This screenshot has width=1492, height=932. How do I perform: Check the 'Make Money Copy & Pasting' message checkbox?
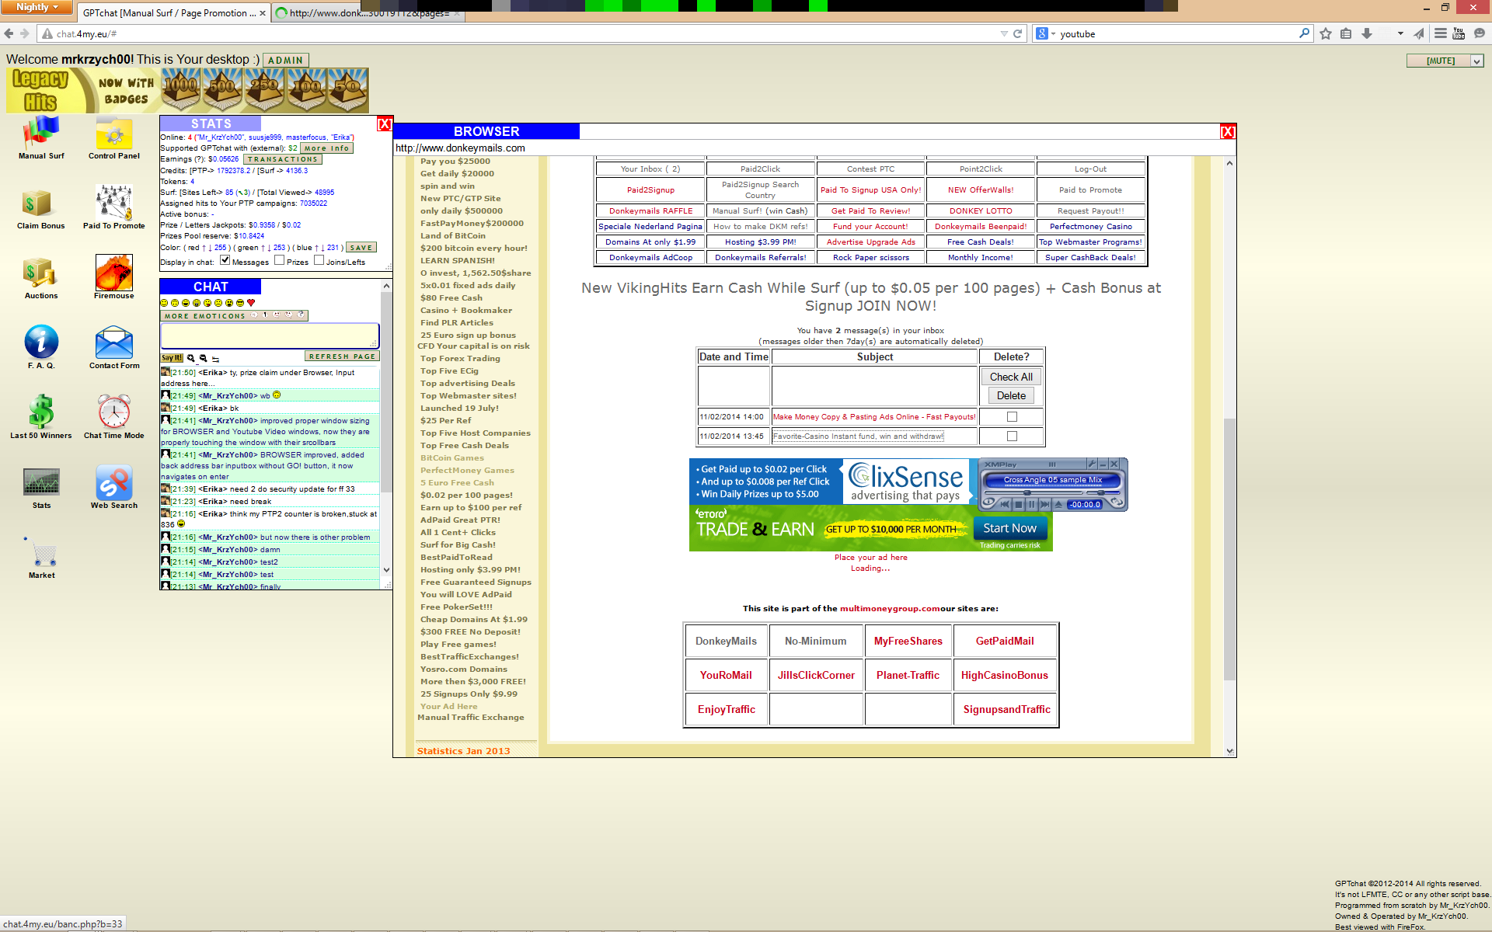1012,417
